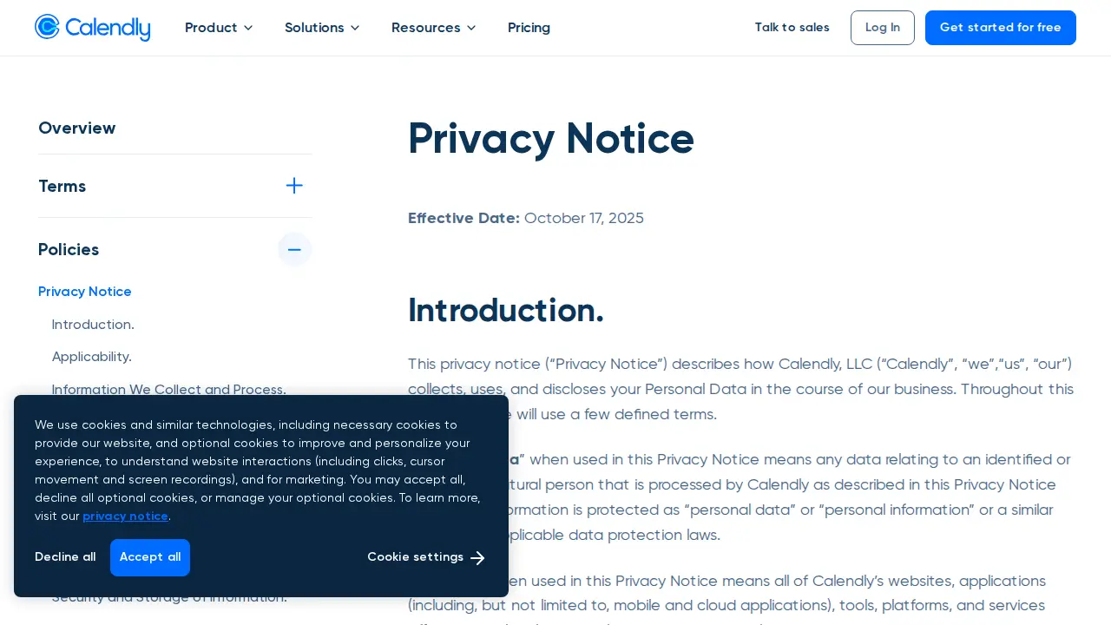Click the Log In button
This screenshot has height=625, width=1111.
click(x=883, y=28)
